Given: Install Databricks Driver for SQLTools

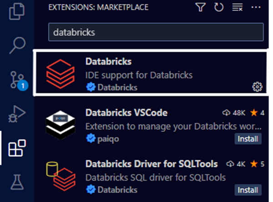Looking at the screenshot, I should point(248,190).
